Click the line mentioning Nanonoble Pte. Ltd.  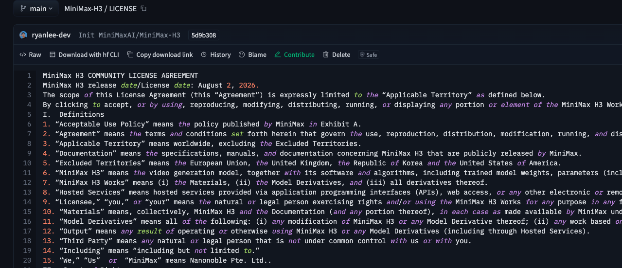(x=157, y=260)
